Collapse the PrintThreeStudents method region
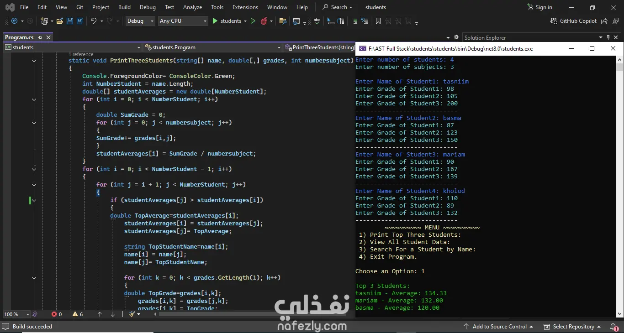The image size is (624, 333). (x=34, y=61)
